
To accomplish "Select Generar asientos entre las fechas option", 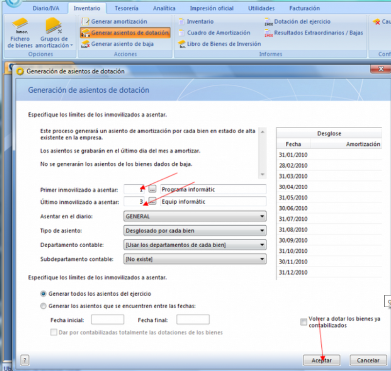I will 44,306.
